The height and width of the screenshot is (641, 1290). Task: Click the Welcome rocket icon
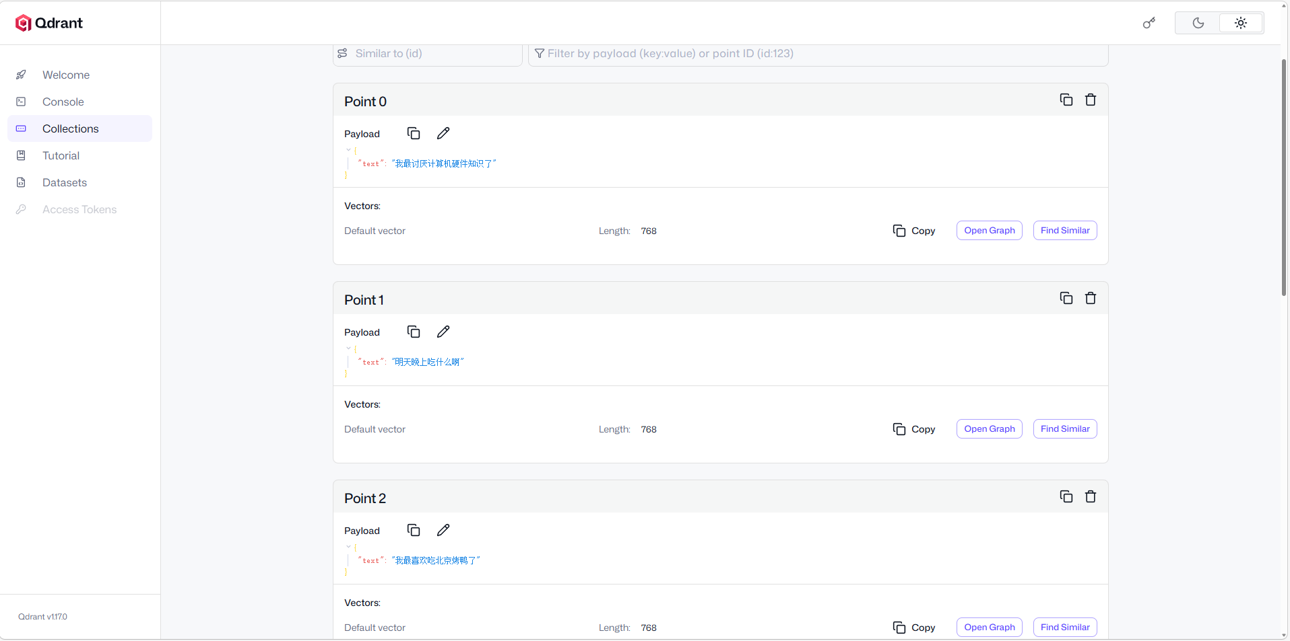click(21, 75)
